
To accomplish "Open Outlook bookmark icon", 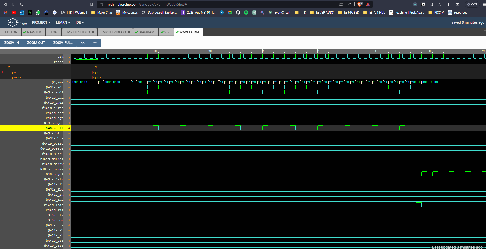I will coord(22,12).
